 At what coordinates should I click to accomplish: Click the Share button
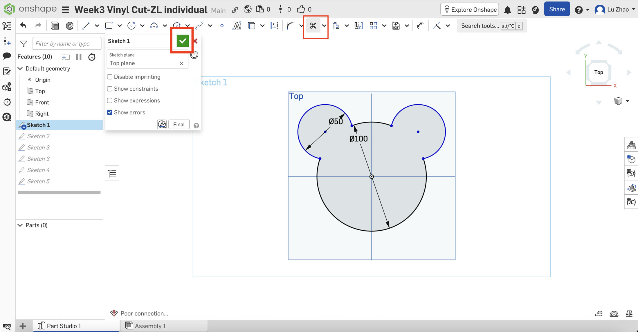(557, 9)
